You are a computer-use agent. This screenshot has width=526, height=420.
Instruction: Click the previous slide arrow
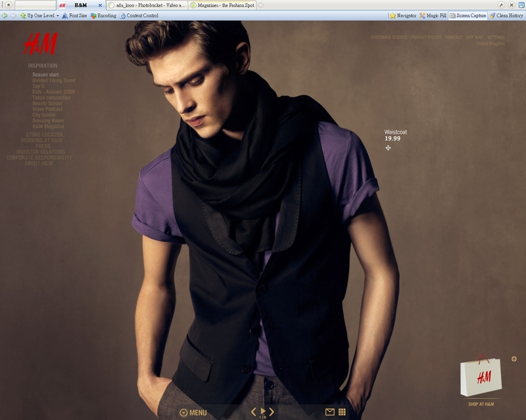tap(254, 411)
